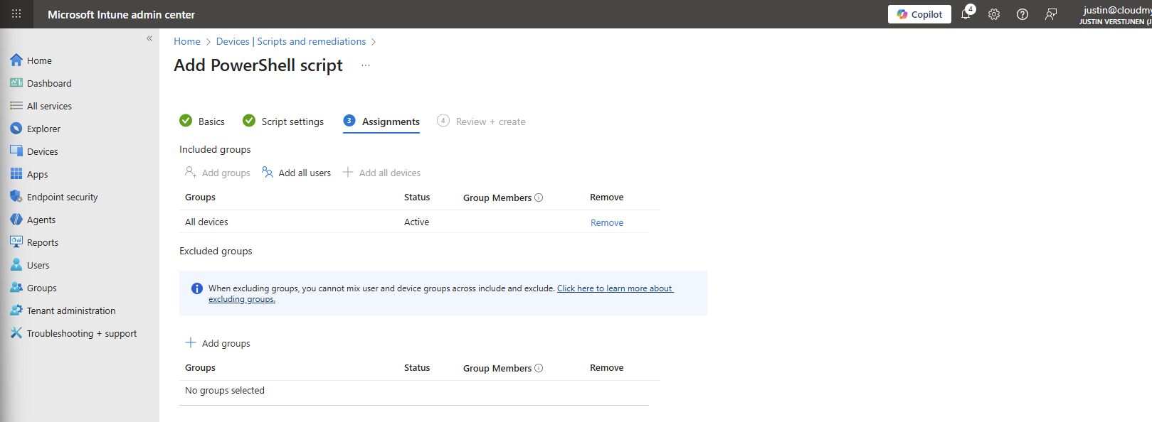
Task: Open the app launcher waffle icon
Action: point(16,14)
